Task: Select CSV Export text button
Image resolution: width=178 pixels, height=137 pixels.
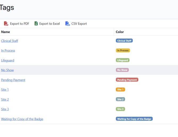Action: tap(79, 24)
